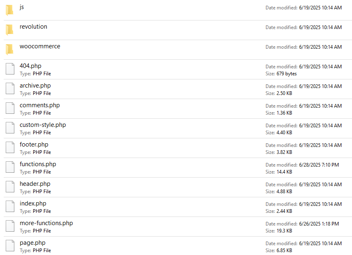Select the functions.php file name
352x255 pixels.
point(38,164)
